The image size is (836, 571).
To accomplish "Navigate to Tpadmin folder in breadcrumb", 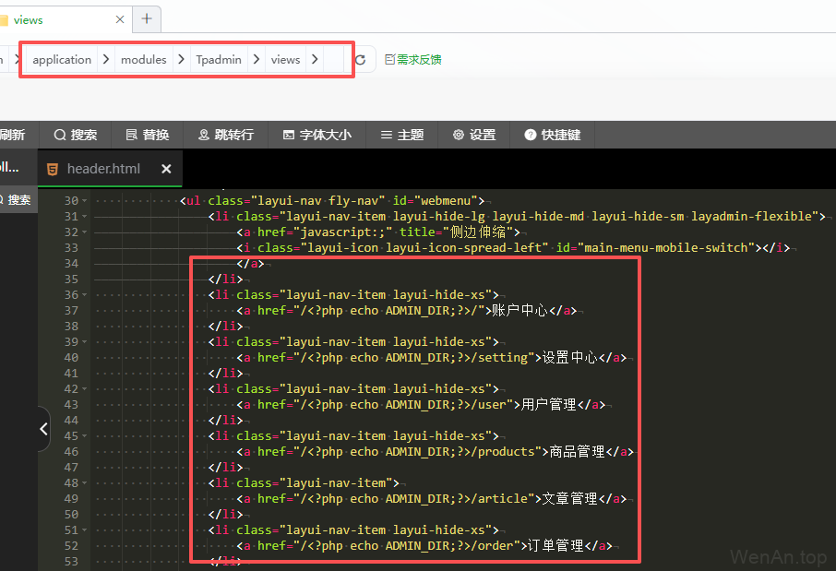I will [219, 60].
